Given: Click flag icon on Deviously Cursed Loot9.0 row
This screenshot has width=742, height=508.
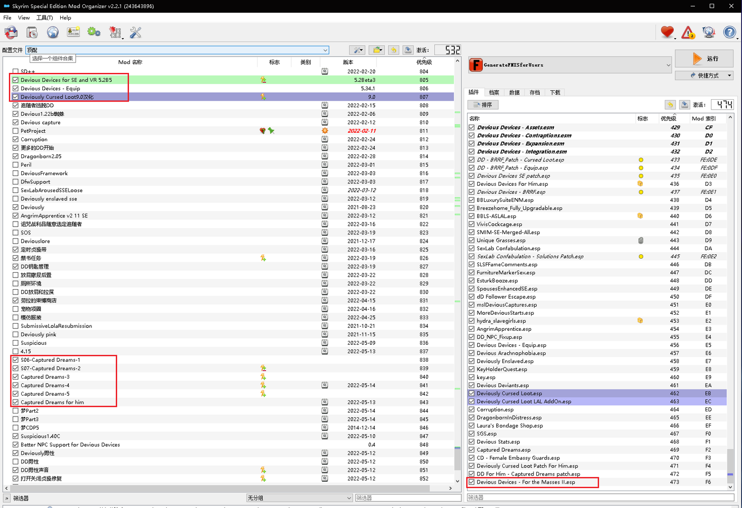Looking at the screenshot, I should point(263,97).
